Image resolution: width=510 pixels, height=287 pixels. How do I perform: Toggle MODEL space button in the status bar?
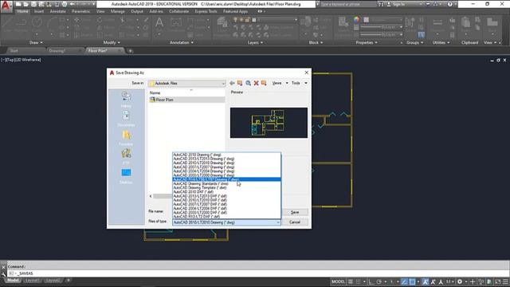pyautogui.click(x=338, y=281)
